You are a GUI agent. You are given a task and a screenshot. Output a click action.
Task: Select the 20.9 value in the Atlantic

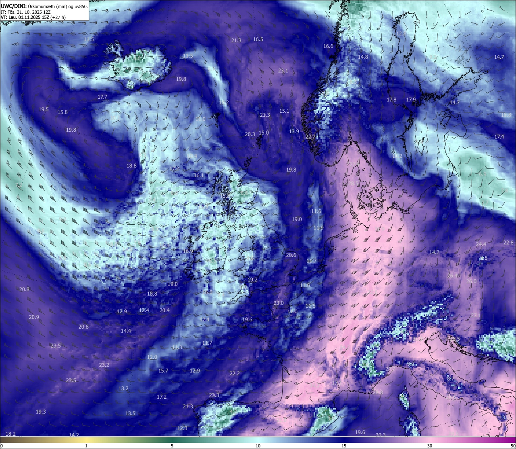click(x=34, y=317)
